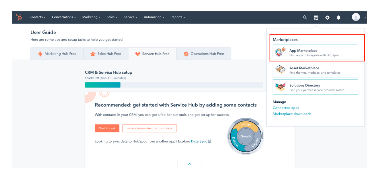Click the Manage heading in dropdown

pos(279,102)
